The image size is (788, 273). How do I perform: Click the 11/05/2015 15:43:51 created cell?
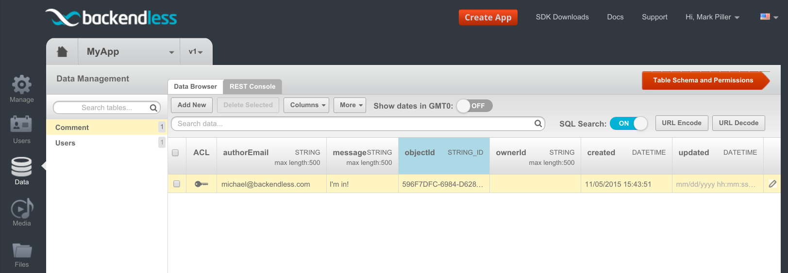pyautogui.click(x=626, y=184)
